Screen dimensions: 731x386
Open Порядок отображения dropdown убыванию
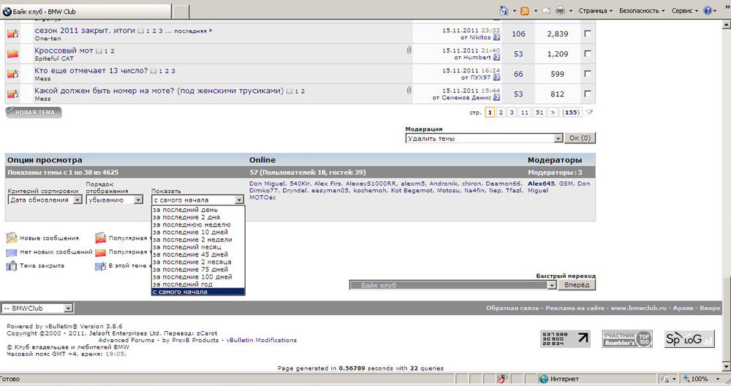pyautogui.click(x=115, y=200)
